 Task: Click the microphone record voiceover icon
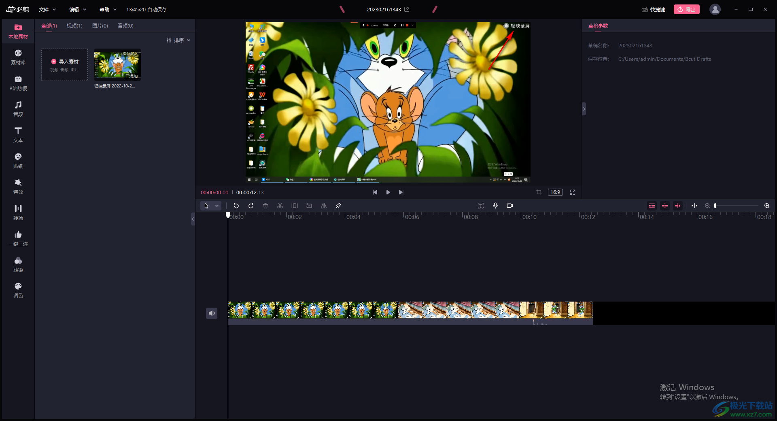tap(495, 206)
